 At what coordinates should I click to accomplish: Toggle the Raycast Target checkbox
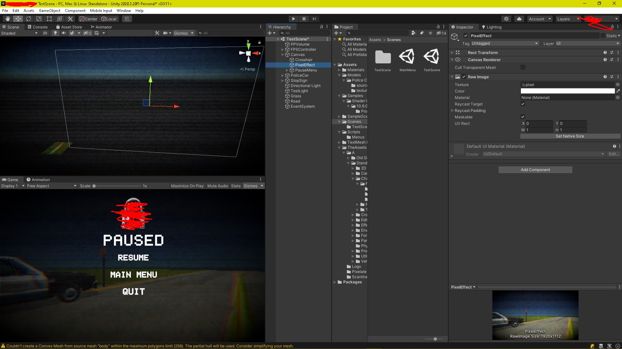(x=522, y=104)
